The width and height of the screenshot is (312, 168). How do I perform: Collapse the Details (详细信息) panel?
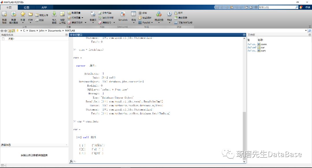click(x=66, y=145)
